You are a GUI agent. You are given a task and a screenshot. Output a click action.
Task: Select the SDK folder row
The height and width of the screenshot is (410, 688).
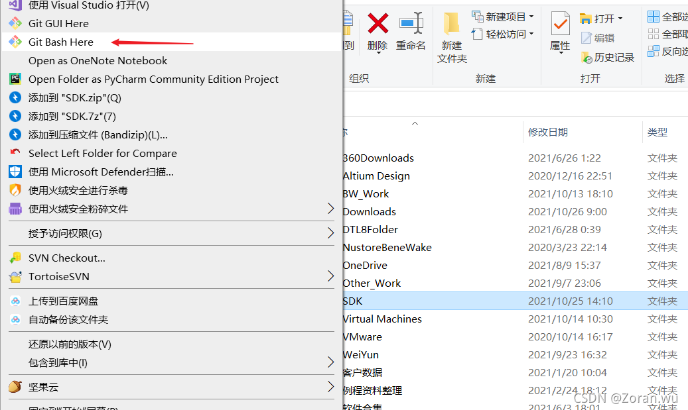515,301
